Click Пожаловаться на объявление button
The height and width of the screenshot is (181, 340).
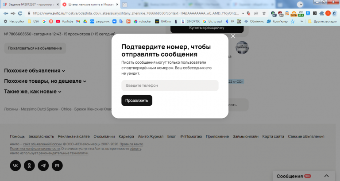pyautogui.click(x=35, y=48)
